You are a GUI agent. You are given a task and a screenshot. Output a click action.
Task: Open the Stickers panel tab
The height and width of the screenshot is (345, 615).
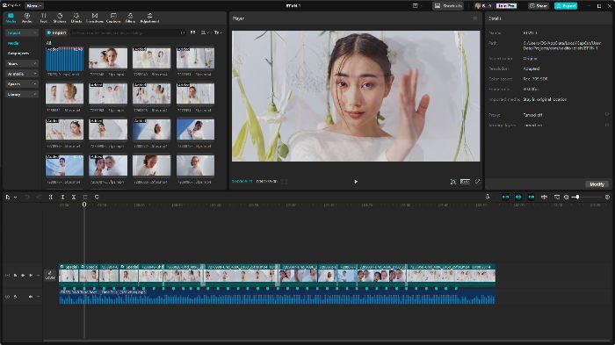tap(60, 18)
